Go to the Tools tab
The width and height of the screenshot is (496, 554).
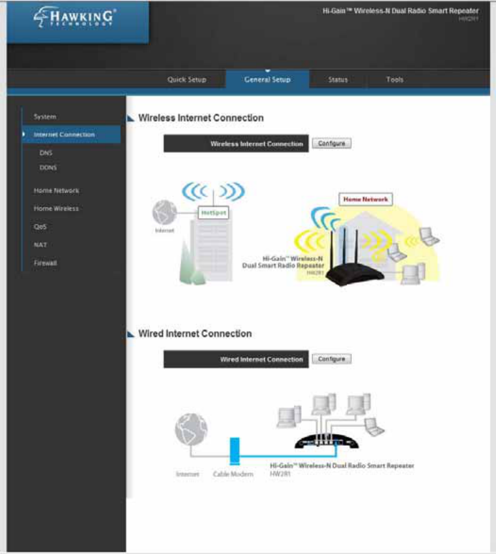[394, 80]
